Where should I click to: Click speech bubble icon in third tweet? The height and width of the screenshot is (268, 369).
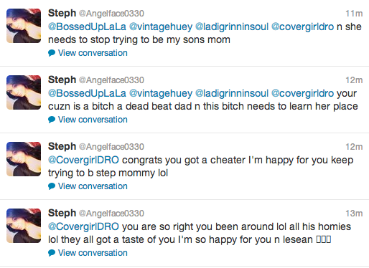pos(52,186)
